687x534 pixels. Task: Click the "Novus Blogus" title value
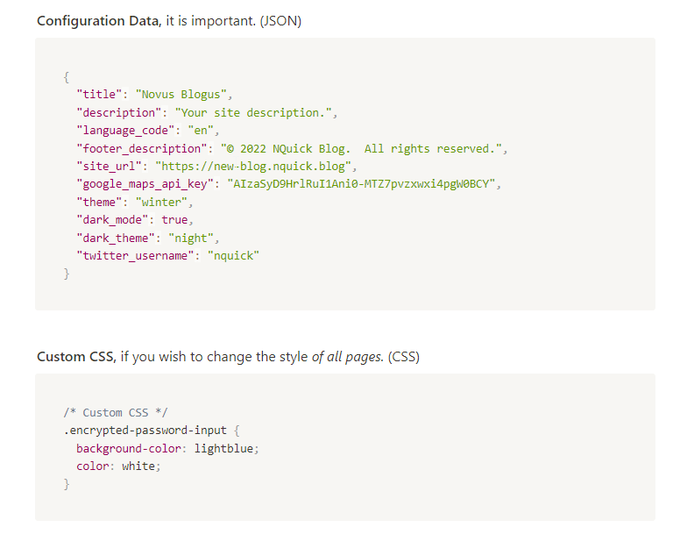[183, 95]
